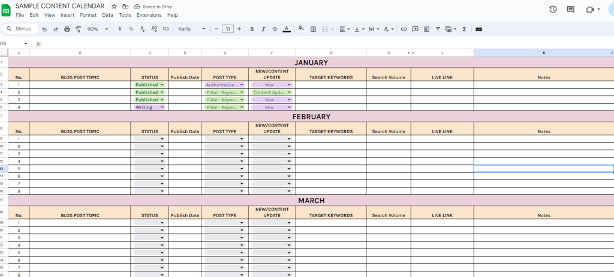Open the Format menu

88,15
